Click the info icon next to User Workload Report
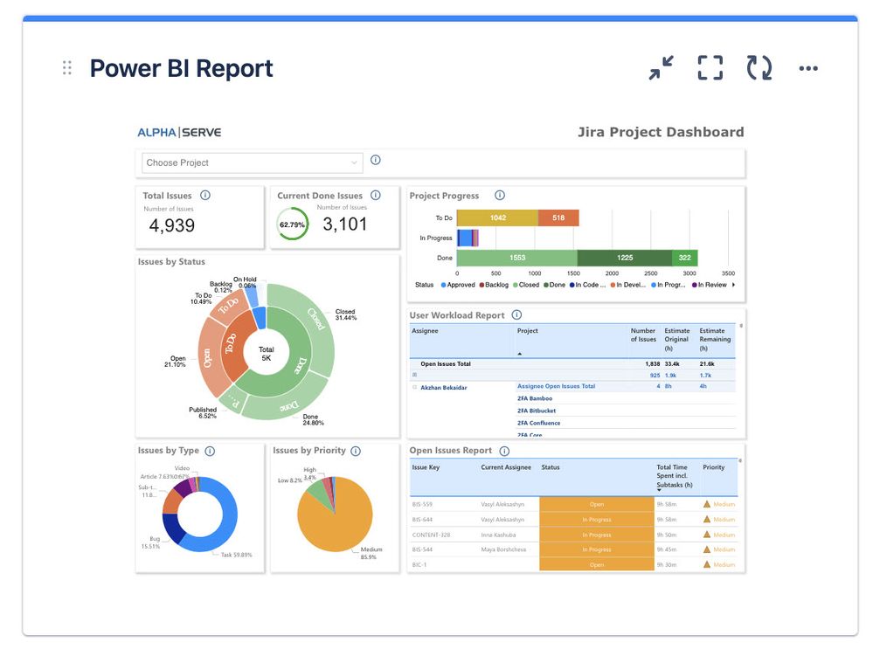Image resolution: width=873 pixels, height=649 pixels. pos(516,315)
